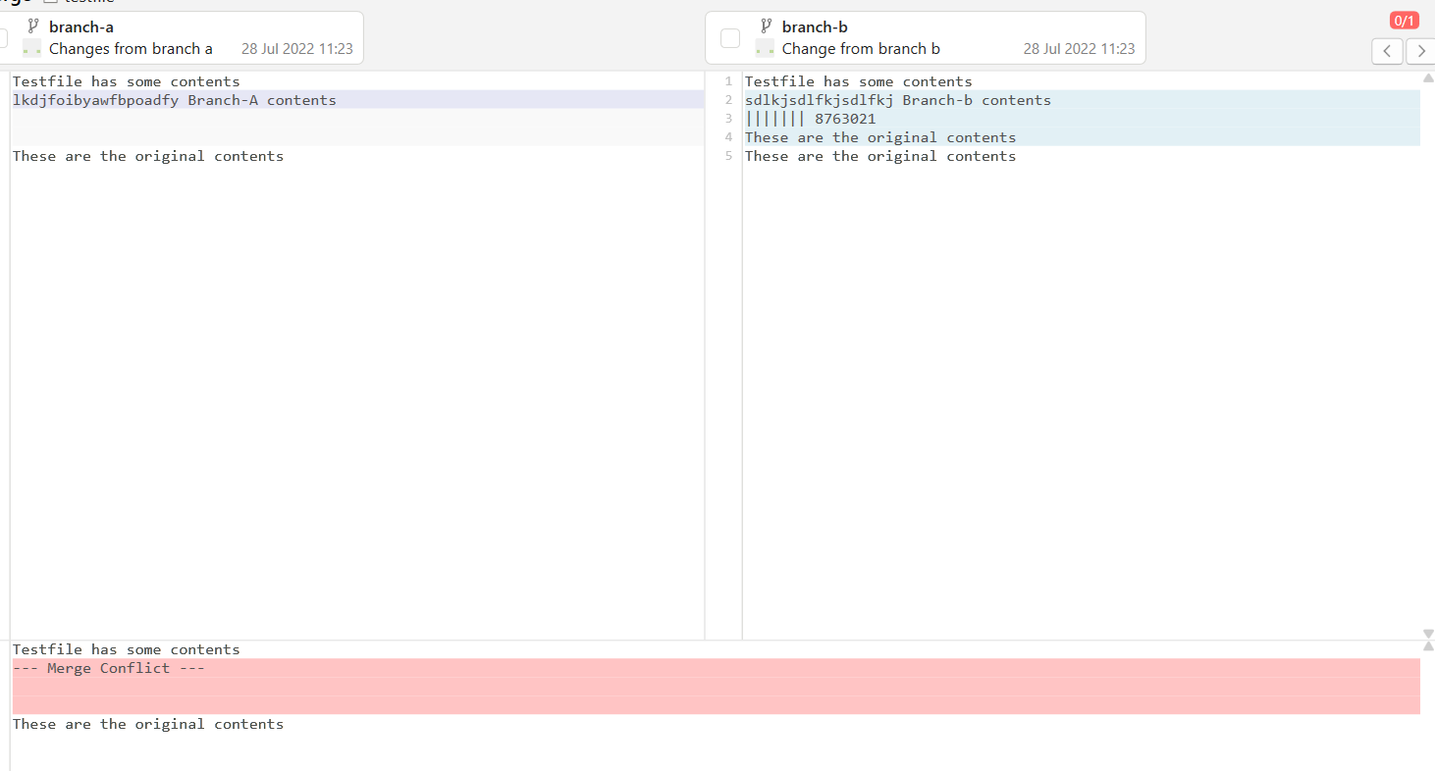The image size is (1435, 771).
Task: Click the testfile label at the top
Action: click(x=88, y=2)
